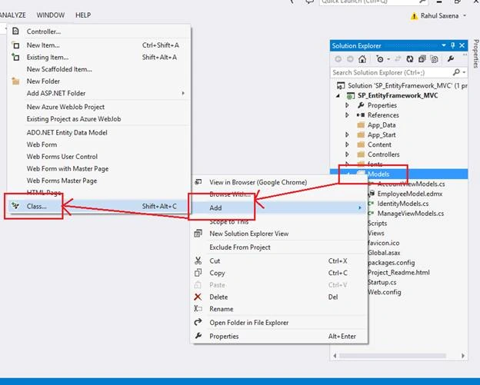Click the Home icon in Solution Explorer
480x385 pixels.
[362, 59]
